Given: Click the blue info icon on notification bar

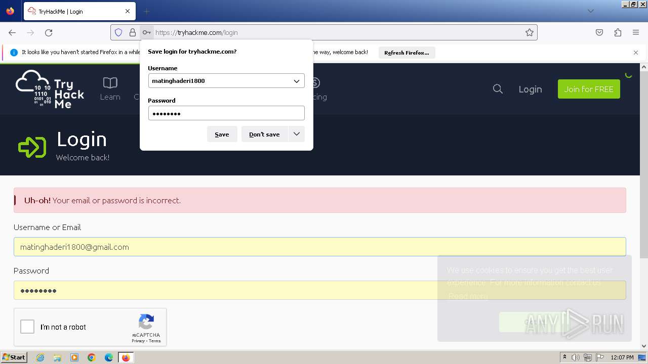Looking at the screenshot, I should (14, 52).
